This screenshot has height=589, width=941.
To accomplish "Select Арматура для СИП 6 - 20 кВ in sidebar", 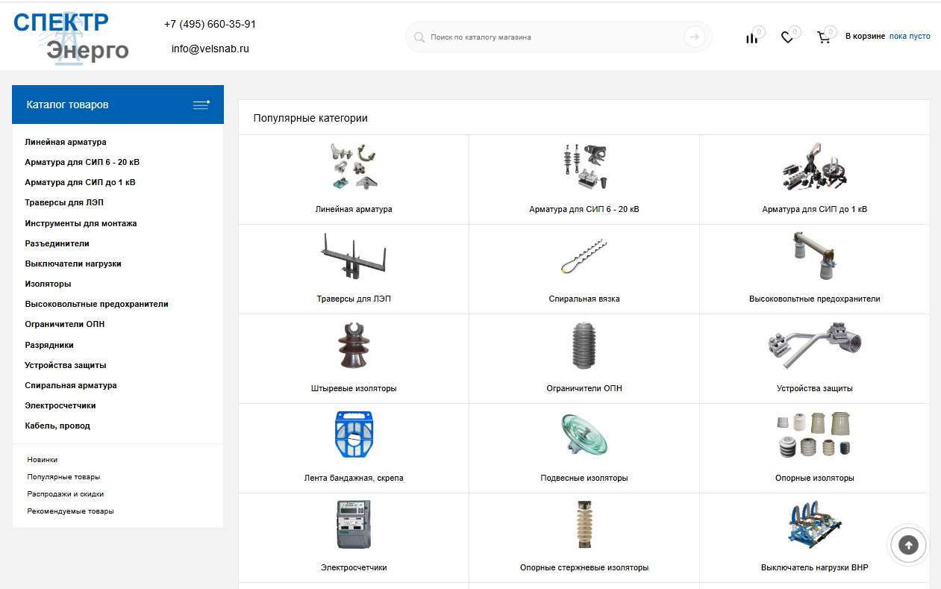I will coord(82,162).
